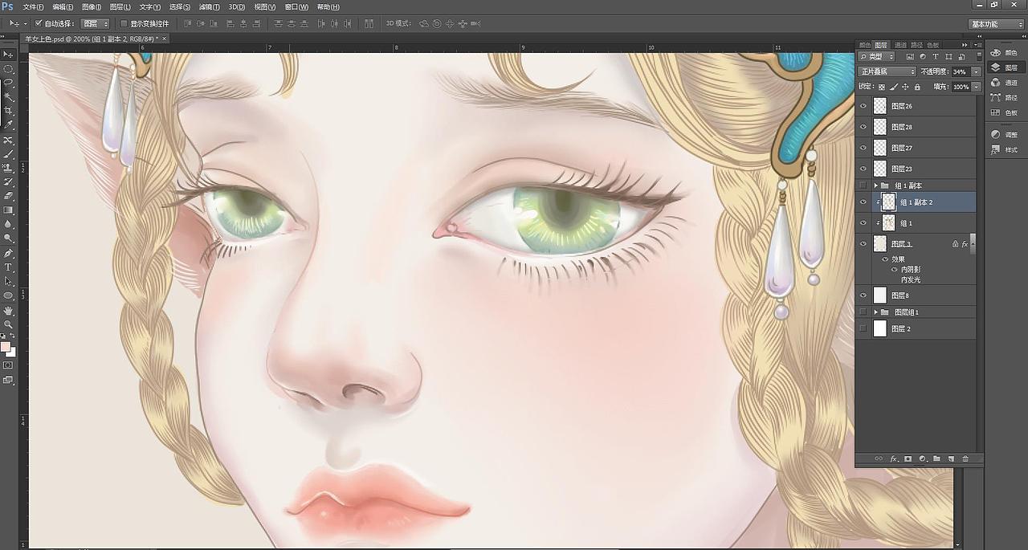Hide layer 图层8 via its eye icon

[863, 295]
